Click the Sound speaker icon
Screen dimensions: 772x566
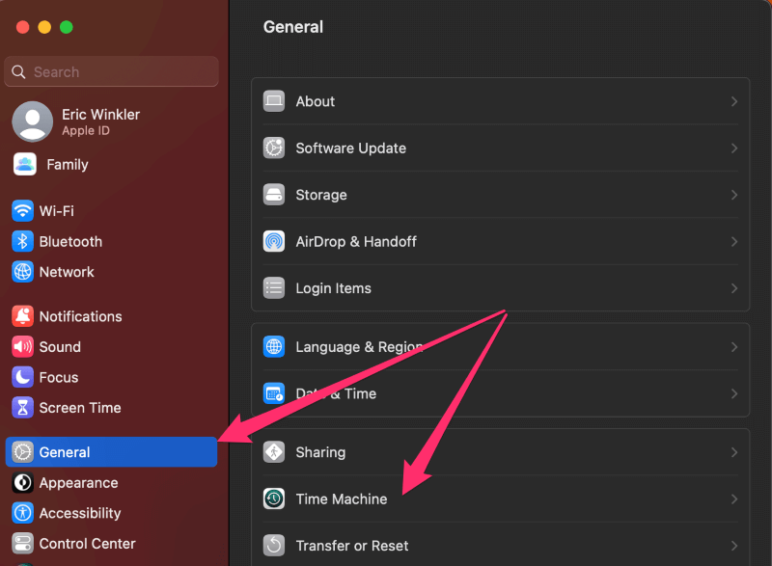tap(22, 347)
